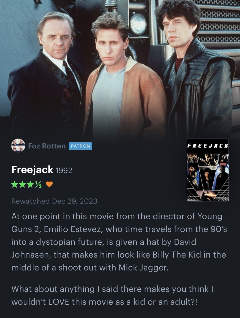The width and height of the screenshot is (240, 318).
Task: Click the blue PATRON badge
Action: pyautogui.click(x=80, y=146)
